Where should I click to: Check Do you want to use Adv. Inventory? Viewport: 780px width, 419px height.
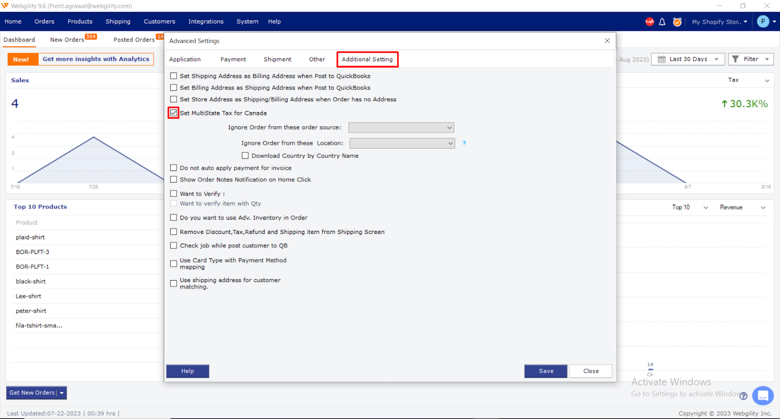click(174, 217)
